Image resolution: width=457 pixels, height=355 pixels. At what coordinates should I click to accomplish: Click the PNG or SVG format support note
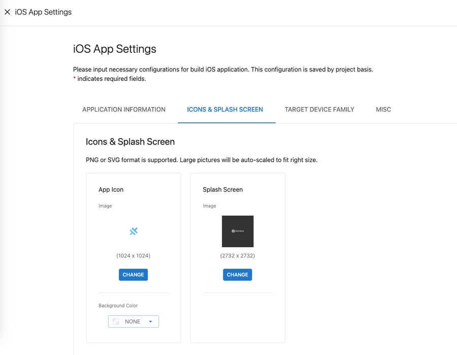click(202, 160)
